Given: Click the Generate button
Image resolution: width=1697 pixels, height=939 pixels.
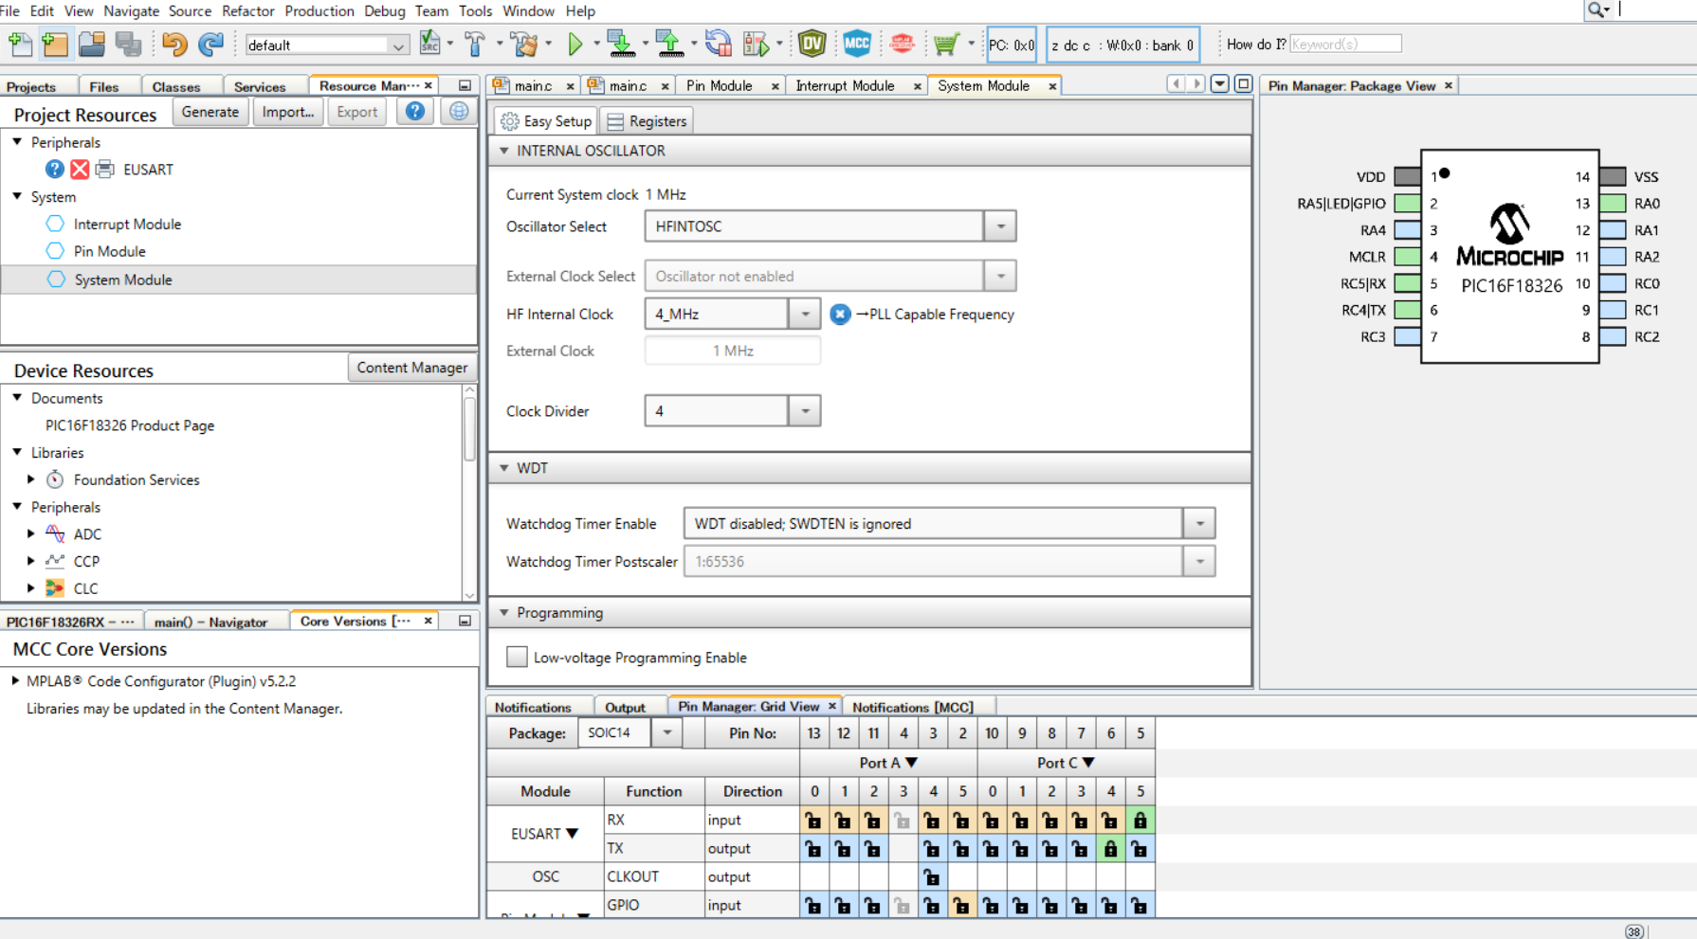Looking at the screenshot, I should (x=210, y=112).
